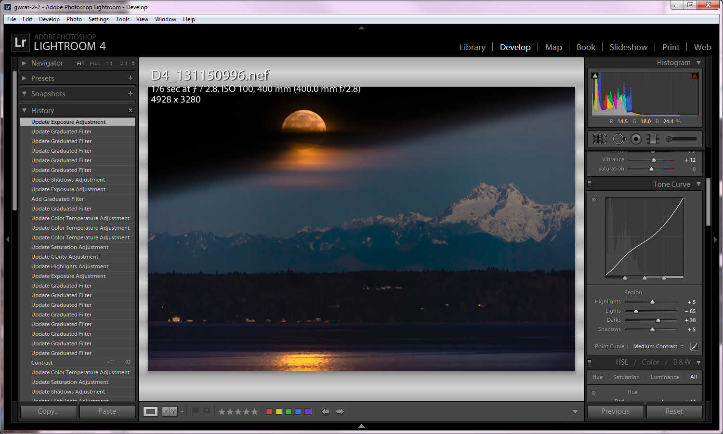Click the Reset button

point(674,411)
